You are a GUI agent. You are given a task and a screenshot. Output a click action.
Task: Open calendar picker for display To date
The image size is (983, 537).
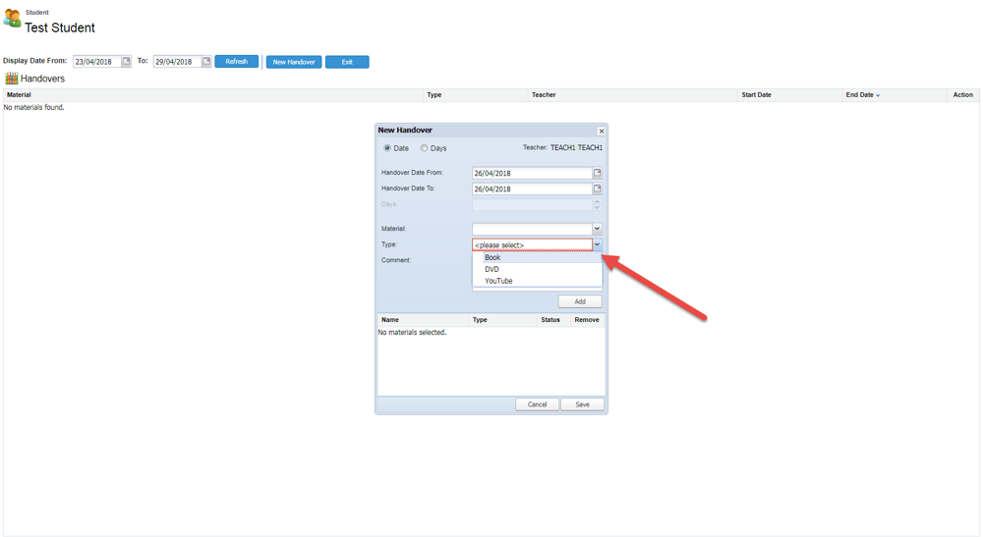(206, 62)
